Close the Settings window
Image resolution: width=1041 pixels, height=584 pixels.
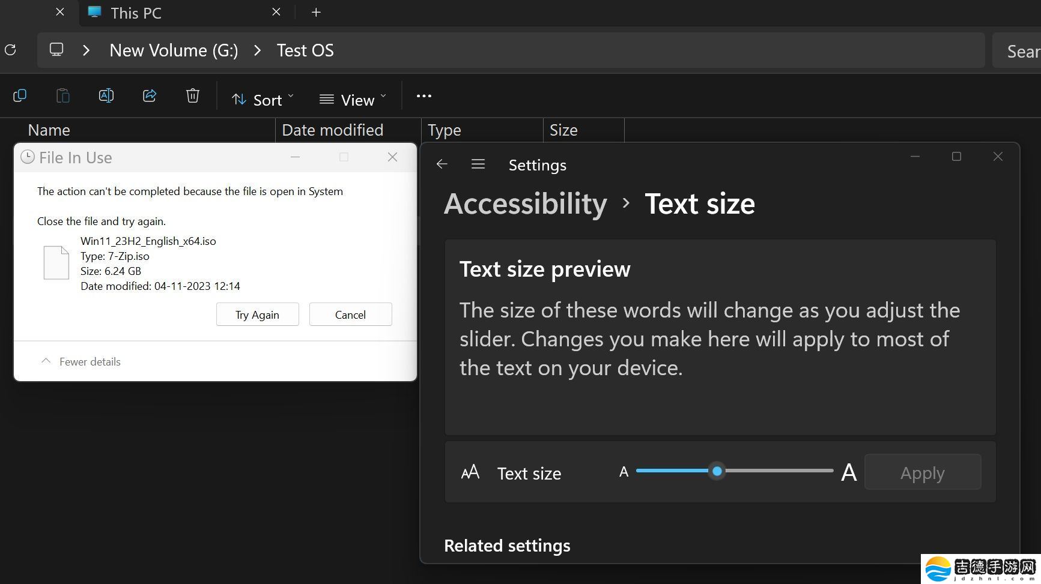coord(998,157)
